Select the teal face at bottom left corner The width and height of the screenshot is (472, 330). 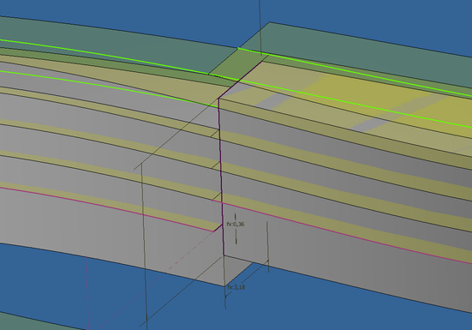[36, 322]
